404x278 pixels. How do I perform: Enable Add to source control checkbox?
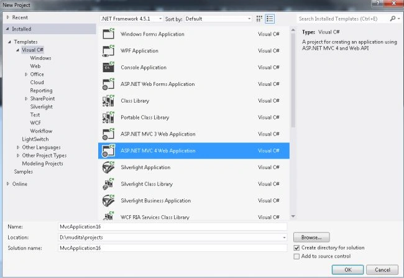pos(296,256)
